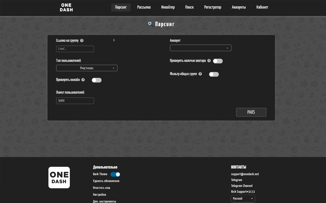The height and width of the screenshot is (203, 326).
Task: Click help icon beside Фильтр общих групп
Action: [x=200, y=74]
